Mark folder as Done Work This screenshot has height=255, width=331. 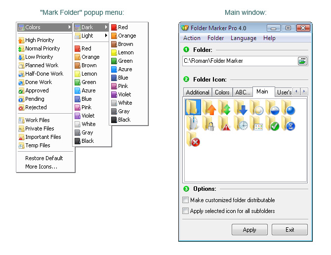point(45,82)
